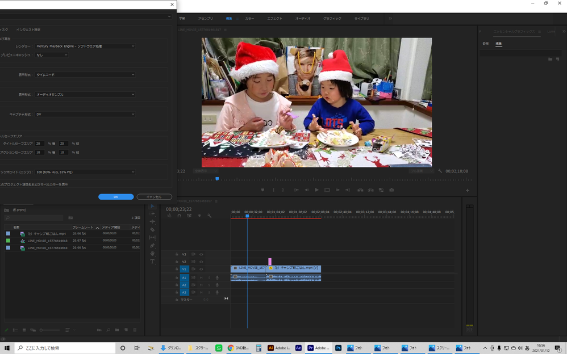The height and width of the screenshot is (354, 567).
Task: Select the Selection tool arrow
Action: tap(152, 206)
